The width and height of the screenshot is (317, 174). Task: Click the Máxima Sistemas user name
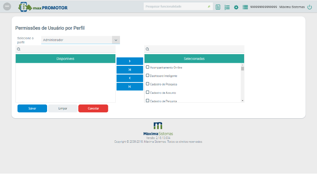[x=292, y=7]
